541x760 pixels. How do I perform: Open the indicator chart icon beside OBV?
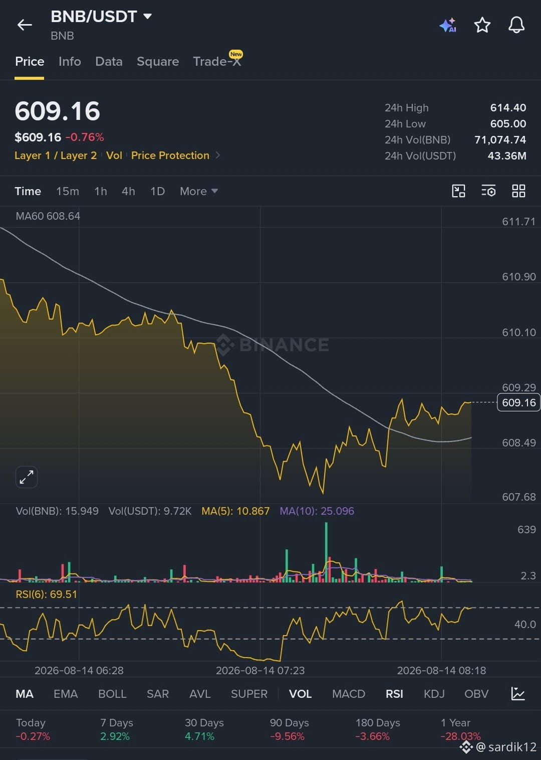[518, 694]
